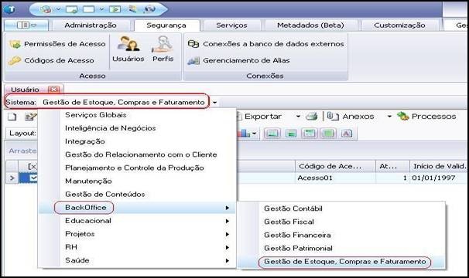Switch to the Administração tab

(91, 25)
